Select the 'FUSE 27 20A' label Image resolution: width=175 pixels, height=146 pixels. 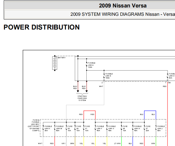pos(148,129)
